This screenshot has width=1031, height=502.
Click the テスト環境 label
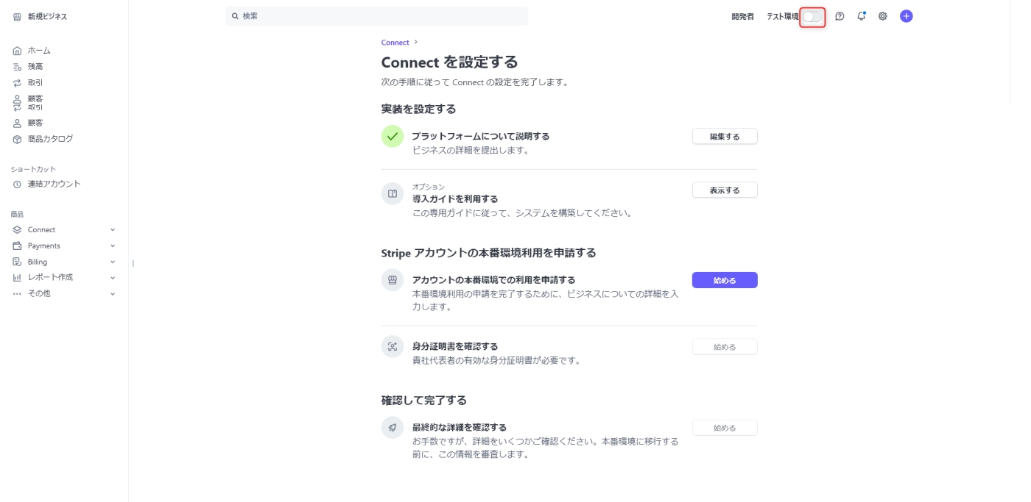(783, 16)
